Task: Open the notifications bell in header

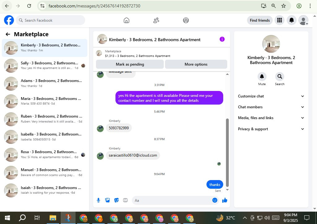Action: tap(292, 20)
